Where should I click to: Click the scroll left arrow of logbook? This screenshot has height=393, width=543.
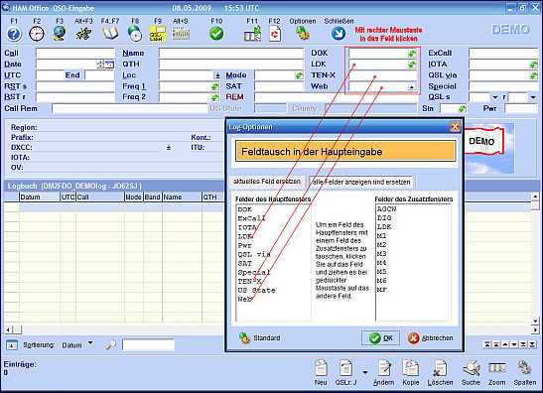coord(8,330)
